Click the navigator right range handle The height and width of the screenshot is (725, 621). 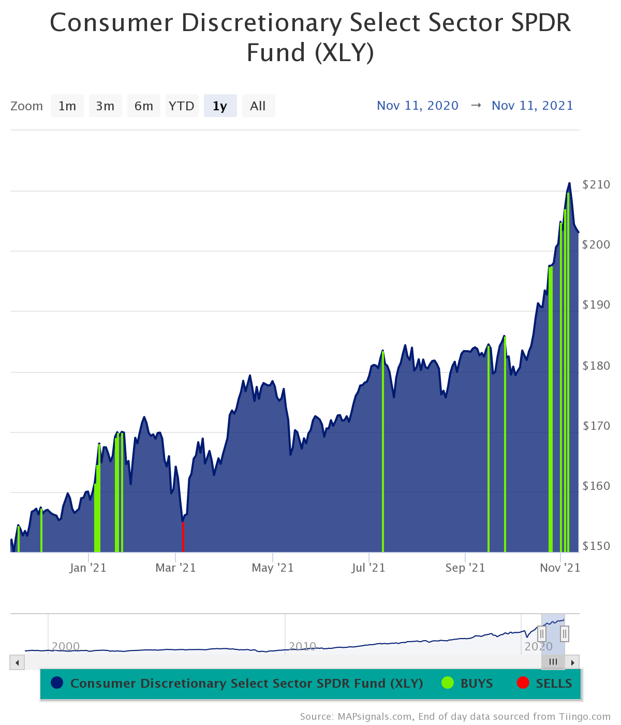coord(565,634)
